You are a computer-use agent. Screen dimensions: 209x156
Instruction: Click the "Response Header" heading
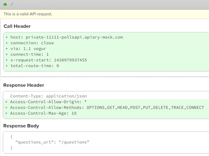pyautogui.click(x=24, y=85)
